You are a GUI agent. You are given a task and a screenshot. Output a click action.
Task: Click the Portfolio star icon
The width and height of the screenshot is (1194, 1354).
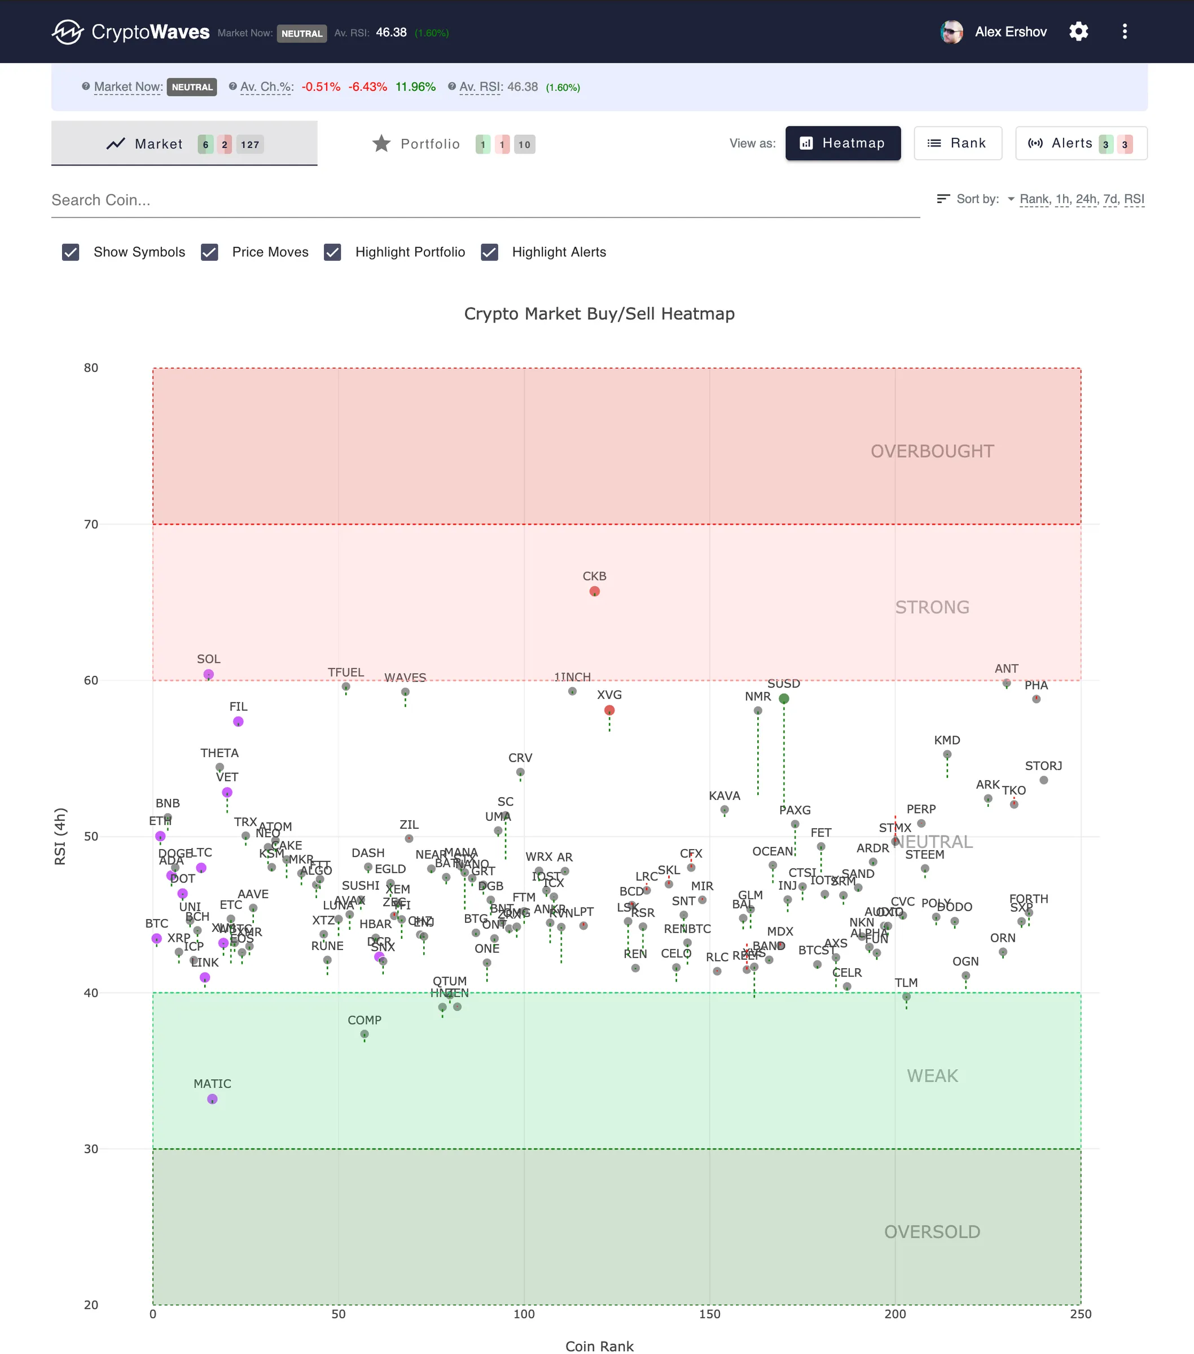pos(381,144)
